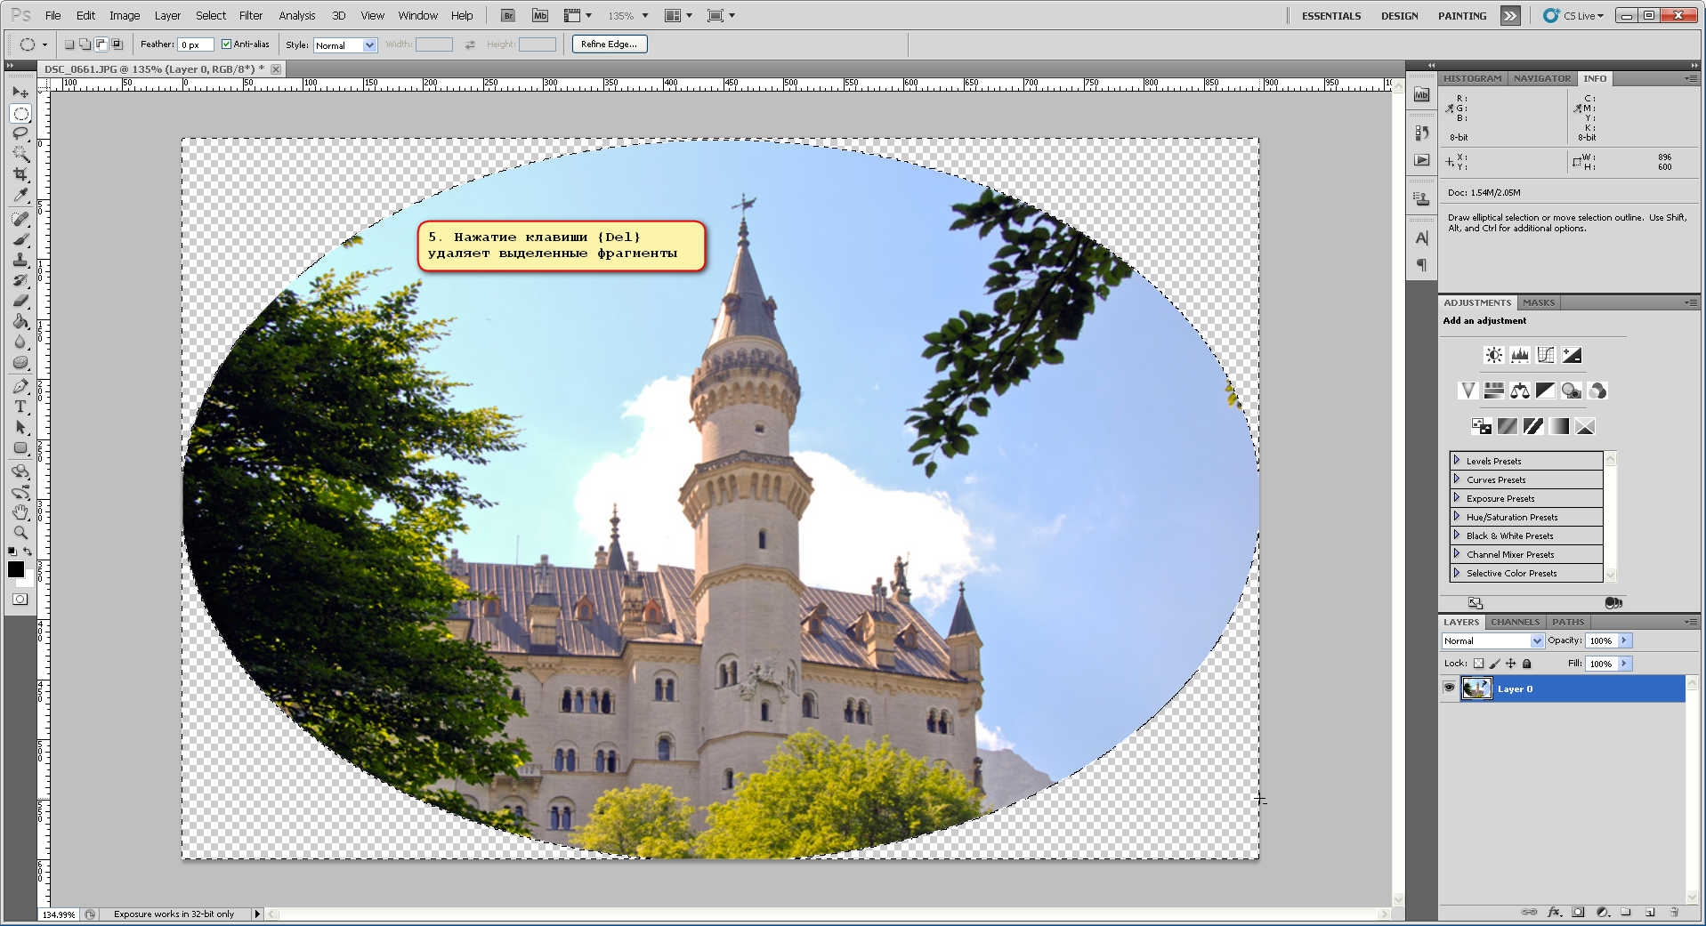This screenshot has width=1706, height=926.
Task: Create a new layer
Action: [1650, 912]
